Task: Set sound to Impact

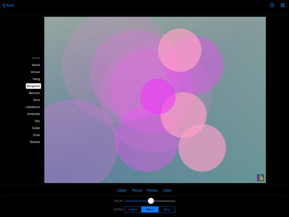Action: tap(133, 209)
